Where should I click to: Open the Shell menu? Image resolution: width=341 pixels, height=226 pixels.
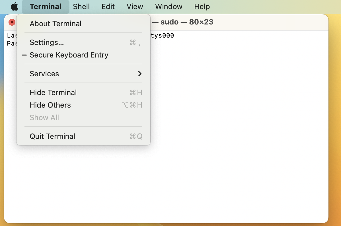point(81,7)
